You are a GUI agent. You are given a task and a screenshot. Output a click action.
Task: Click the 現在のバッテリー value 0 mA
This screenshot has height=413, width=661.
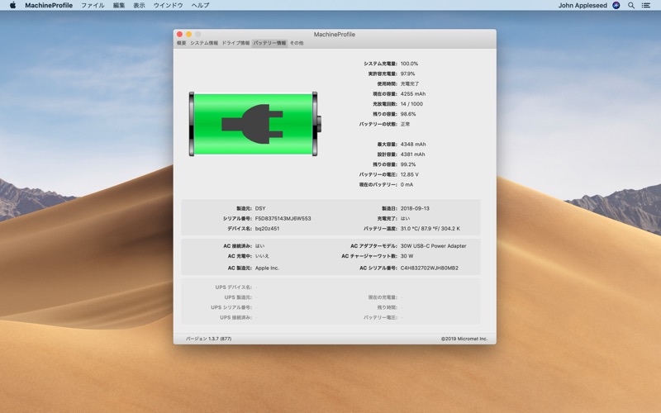pyautogui.click(x=407, y=184)
